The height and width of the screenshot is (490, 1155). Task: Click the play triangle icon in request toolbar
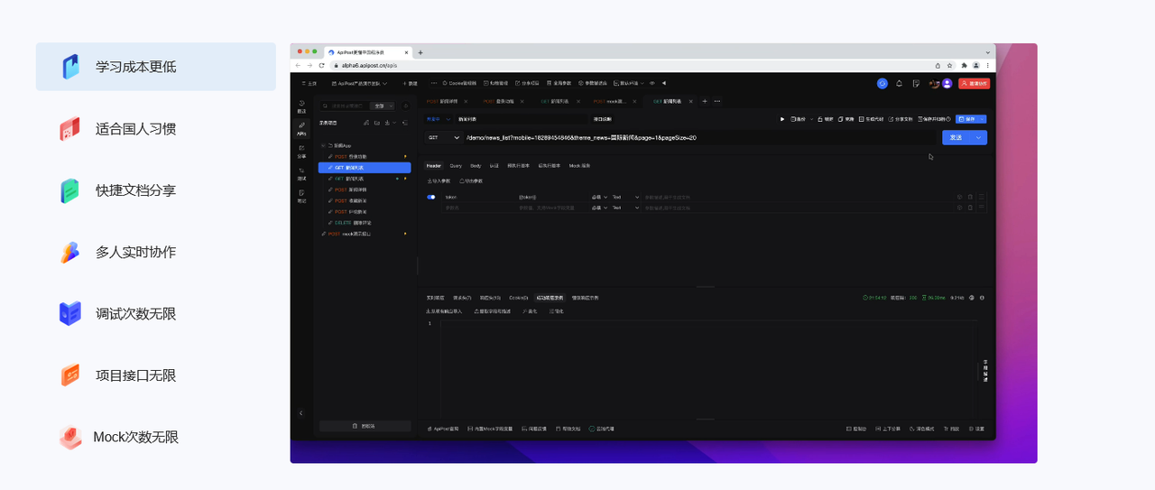(x=782, y=119)
